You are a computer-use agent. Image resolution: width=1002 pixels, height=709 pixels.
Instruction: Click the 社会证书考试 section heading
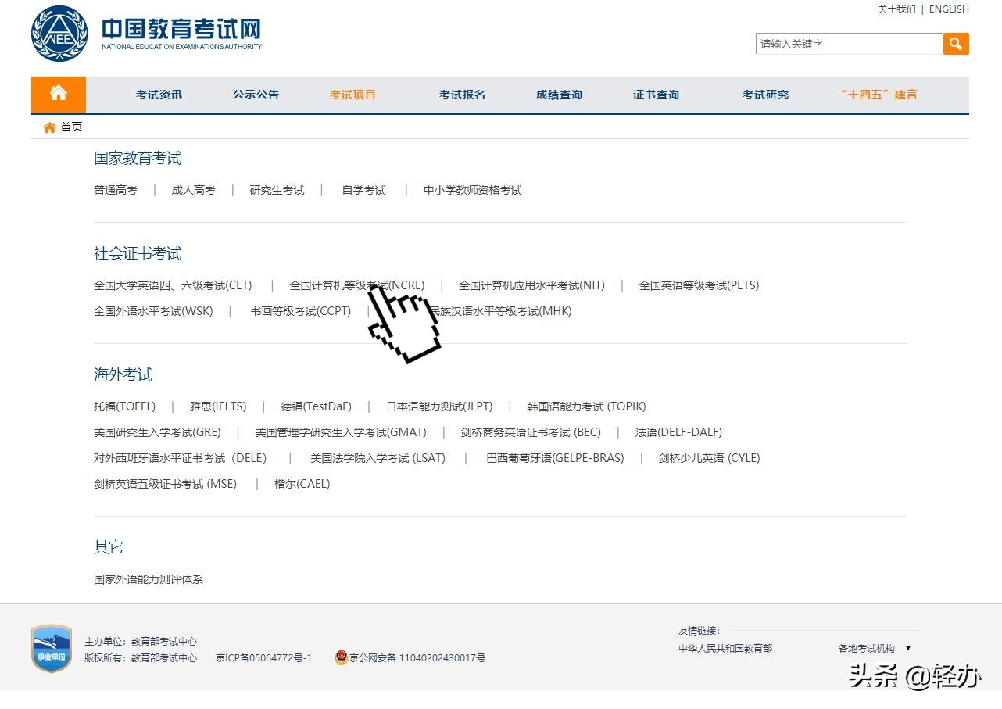(138, 254)
